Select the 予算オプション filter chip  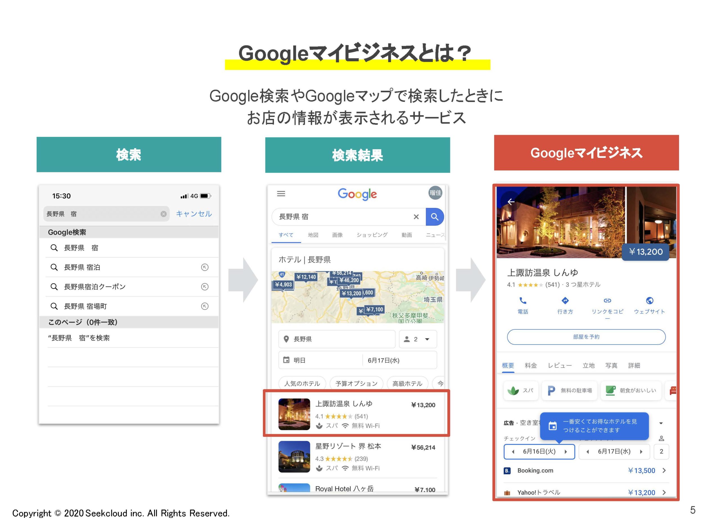point(356,384)
